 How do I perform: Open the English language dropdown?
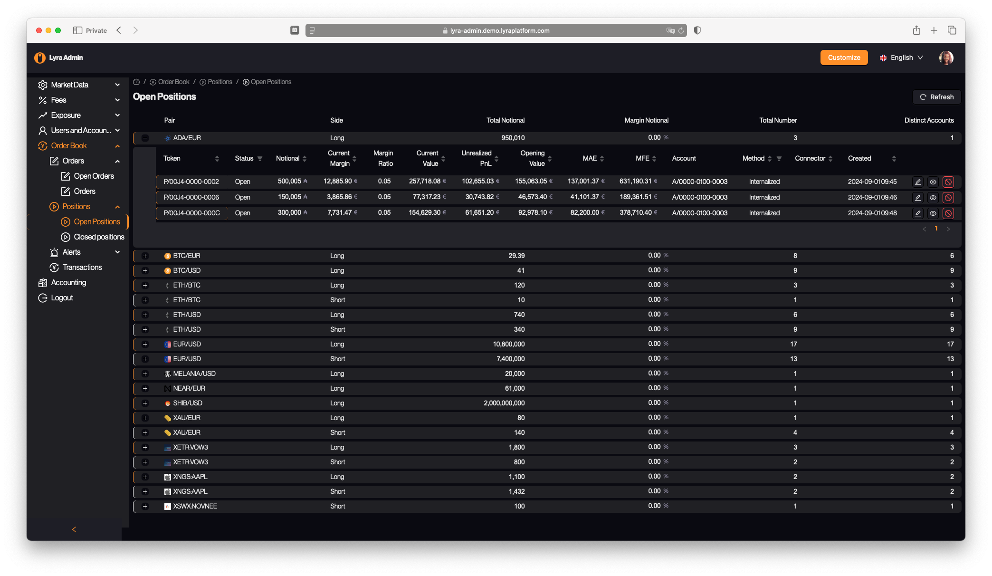(x=901, y=58)
